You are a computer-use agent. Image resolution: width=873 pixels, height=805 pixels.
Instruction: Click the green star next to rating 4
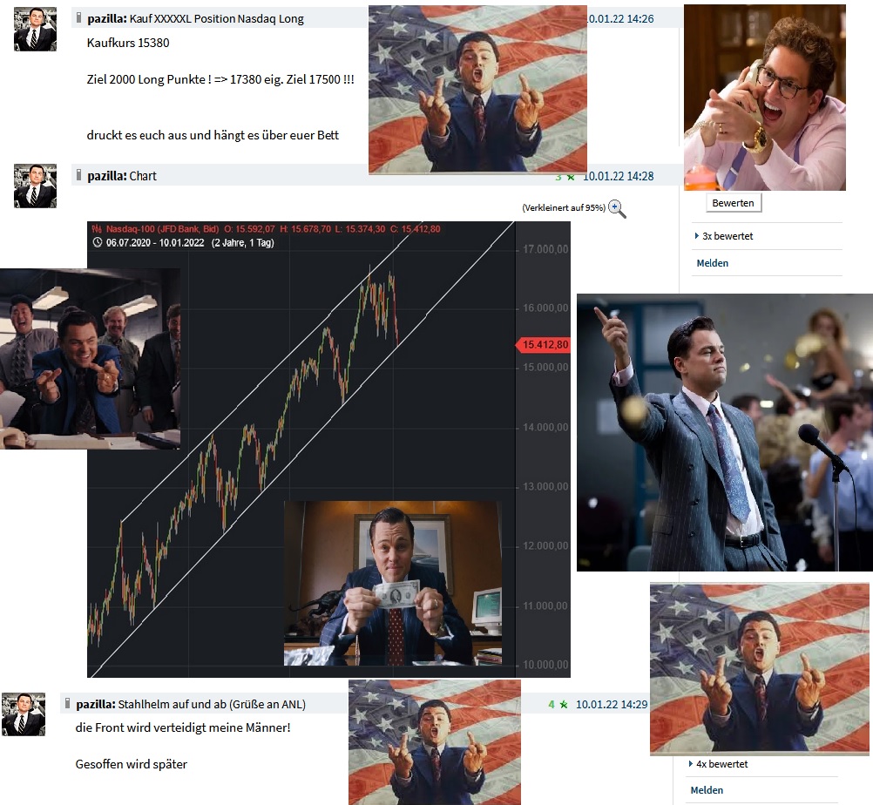point(564,705)
